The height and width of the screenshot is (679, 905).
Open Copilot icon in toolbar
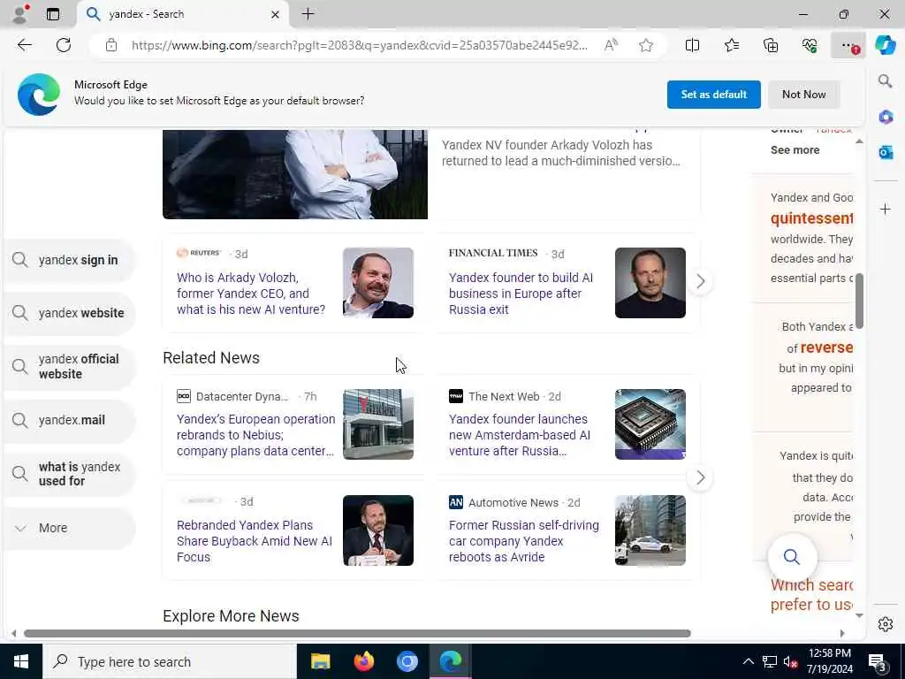pyautogui.click(x=886, y=45)
